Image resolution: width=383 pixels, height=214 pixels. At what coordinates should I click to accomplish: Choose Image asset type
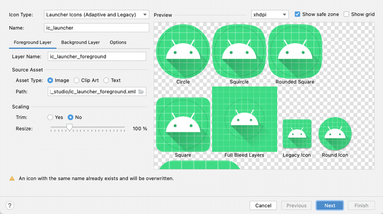click(x=50, y=80)
